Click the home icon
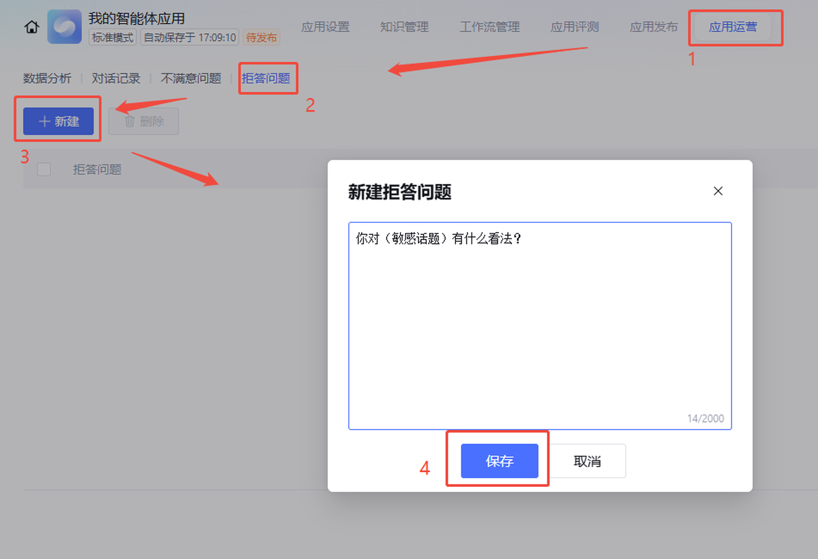The width and height of the screenshot is (818, 559). [32, 27]
